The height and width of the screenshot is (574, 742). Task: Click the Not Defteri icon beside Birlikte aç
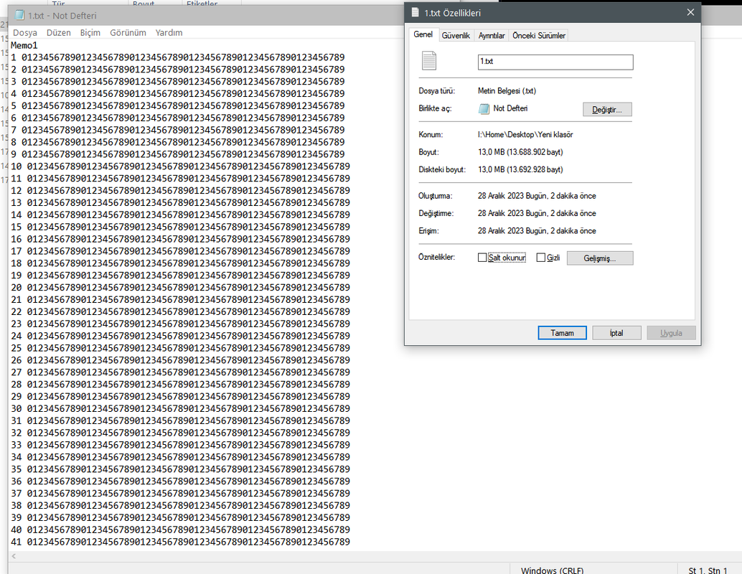(x=484, y=109)
